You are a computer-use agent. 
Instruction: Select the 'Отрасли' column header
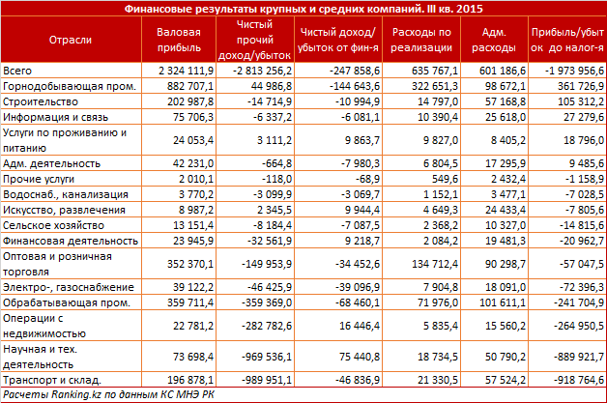point(70,40)
